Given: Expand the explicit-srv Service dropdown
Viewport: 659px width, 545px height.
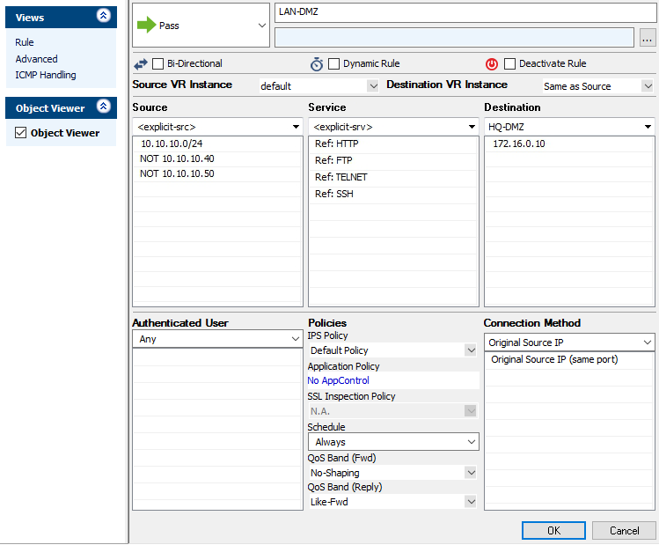Looking at the screenshot, I should 393,127.
